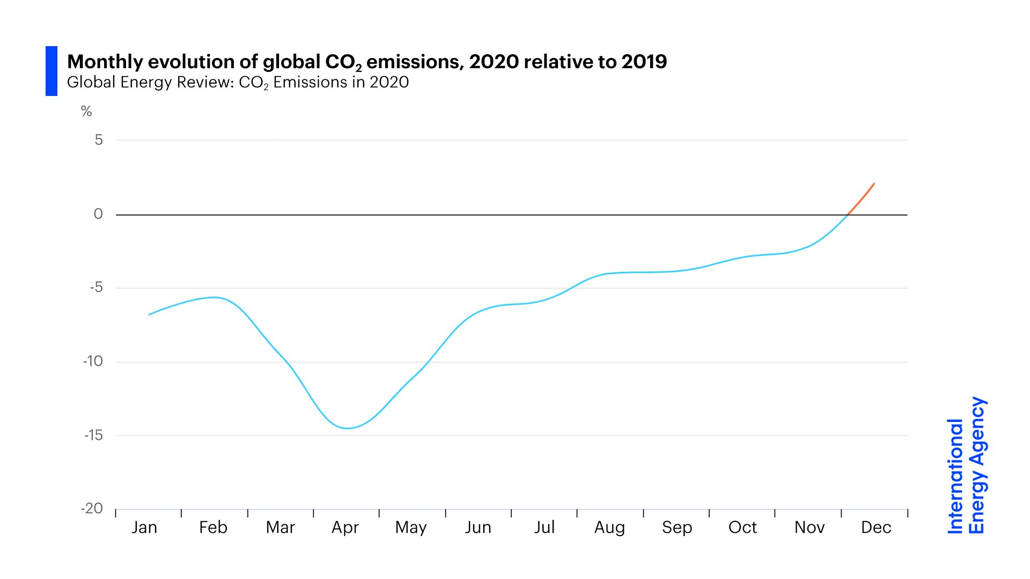Select the May label on the x-axis
The image size is (1030, 579).
pos(411,528)
